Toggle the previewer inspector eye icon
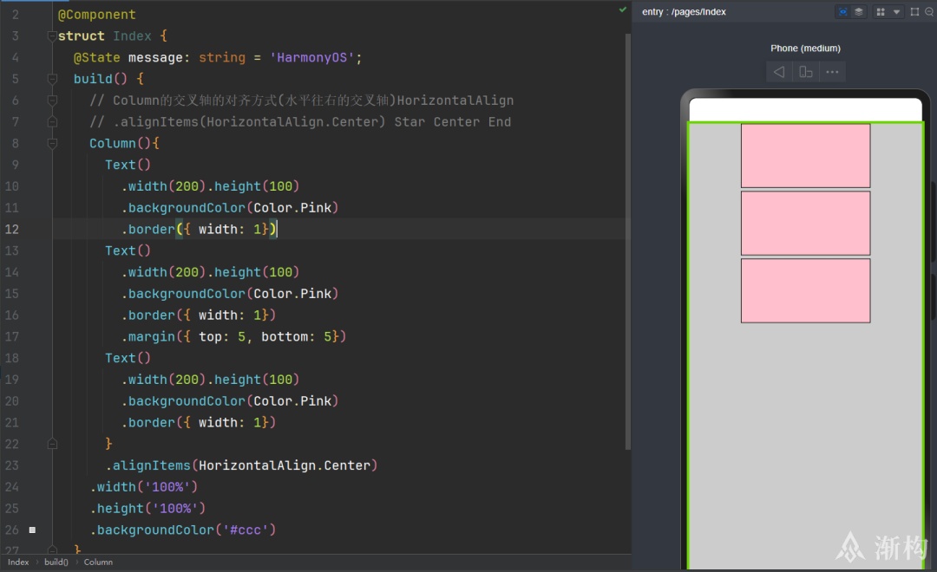The width and height of the screenshot is (937, 572). click(842, 12)
